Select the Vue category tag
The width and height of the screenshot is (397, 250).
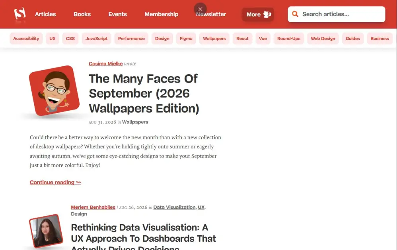pos(263,38)
